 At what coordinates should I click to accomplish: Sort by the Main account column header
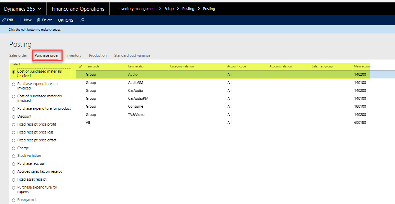(x=363, y=66)
